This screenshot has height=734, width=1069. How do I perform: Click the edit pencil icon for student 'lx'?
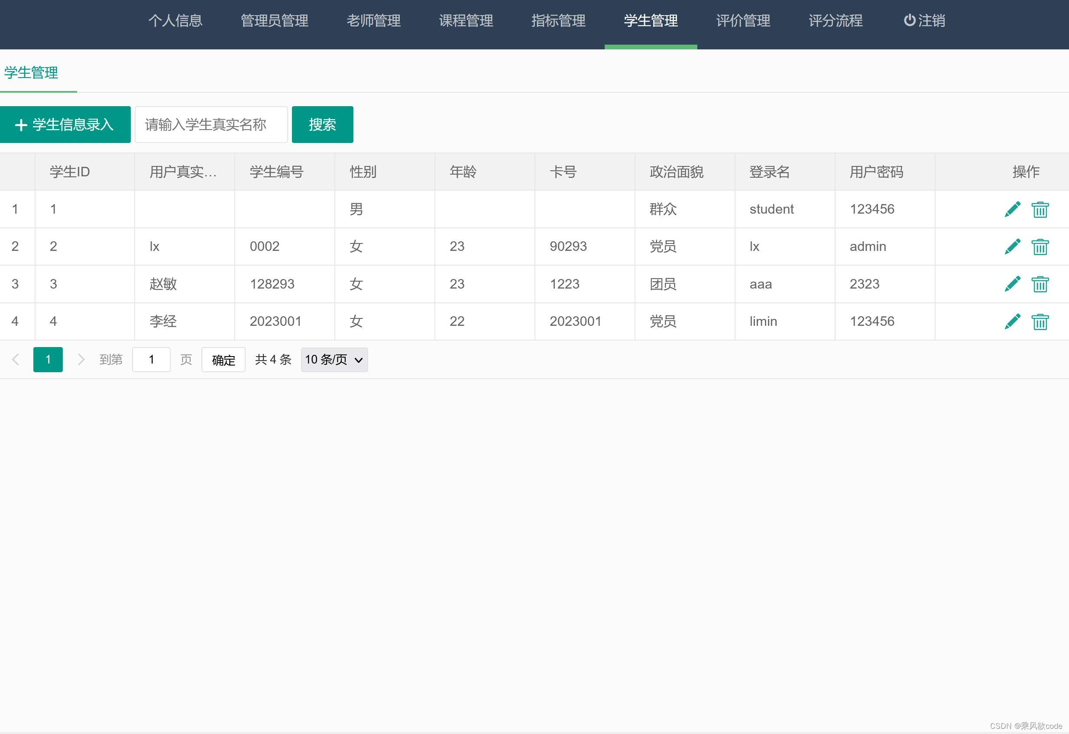1012,246
